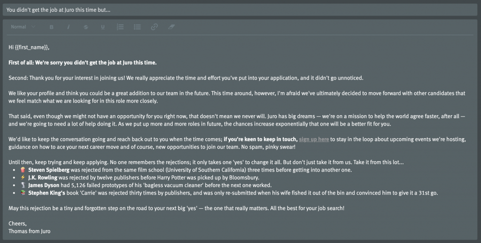Screen dimensions: 481x243
Task: Place the cursor on the 'Cheers,' closing line
Action: coord(17,224)
